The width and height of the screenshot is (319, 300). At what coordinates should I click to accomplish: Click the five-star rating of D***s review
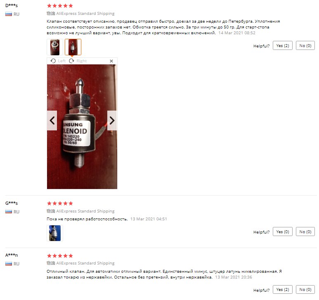(x=60, y=6)
